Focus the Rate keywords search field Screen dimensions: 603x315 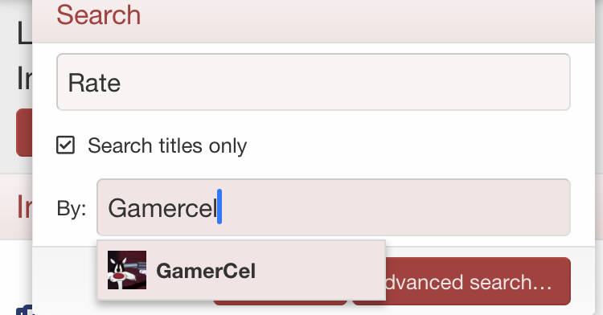[314, 82]
